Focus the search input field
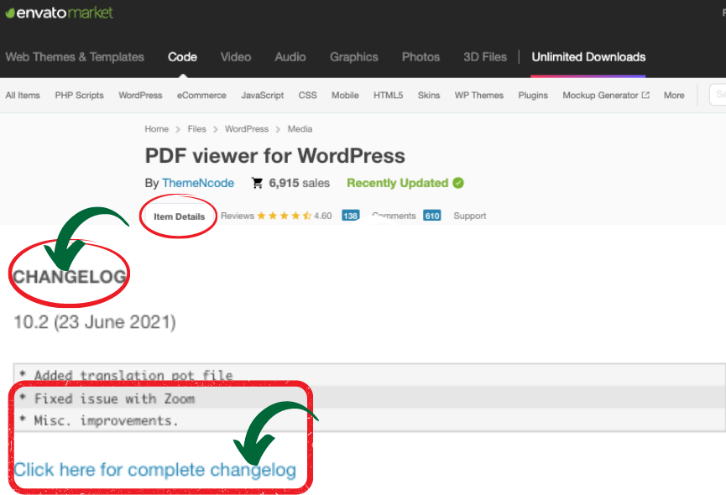Screen dimensions: 726x495 click(x=718, y=94)
